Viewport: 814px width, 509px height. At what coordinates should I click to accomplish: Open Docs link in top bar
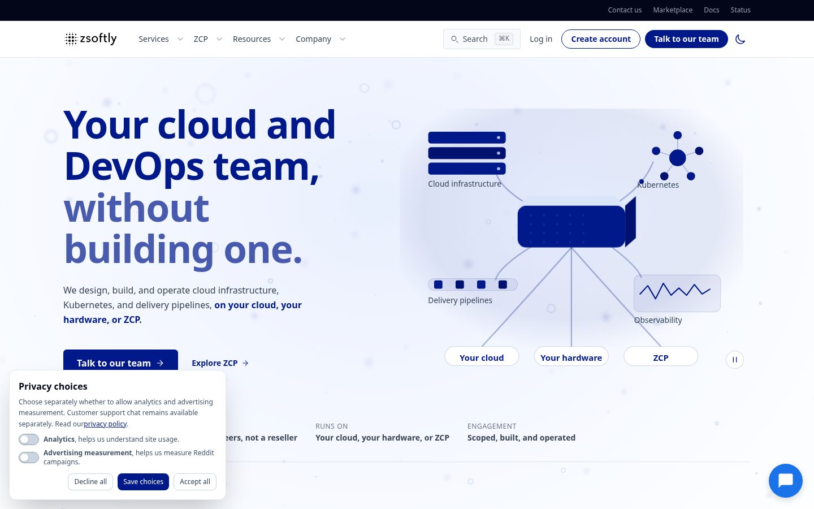click(712, 10)
